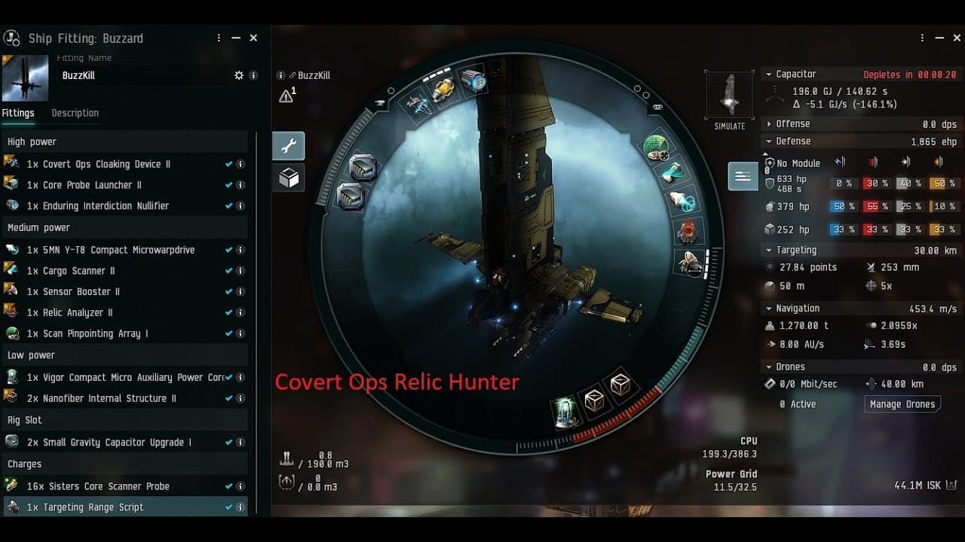The height and width of the screenshot is (542, 965).
Task: Toggle checkmark for Covert Ops Cloaking Device II
Action: click(228, 164)
